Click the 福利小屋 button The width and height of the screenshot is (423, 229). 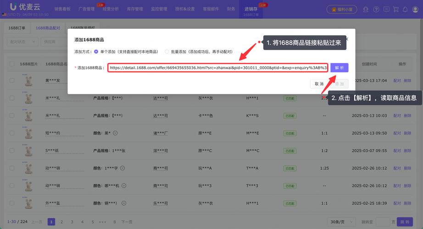pos(342,10)
